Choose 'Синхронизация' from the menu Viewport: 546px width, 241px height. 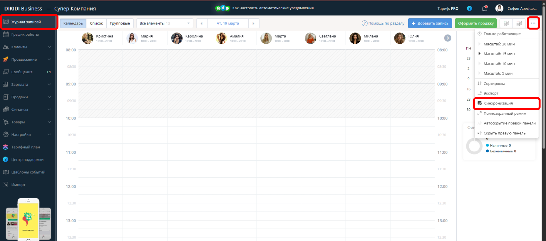click(x=498, y=103)
